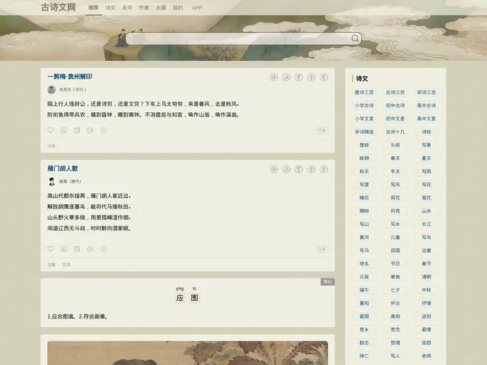The image size is (487, 365).
Task: Click fourth round icon on 雁门胡人歌 card
Action: point(311,169)
